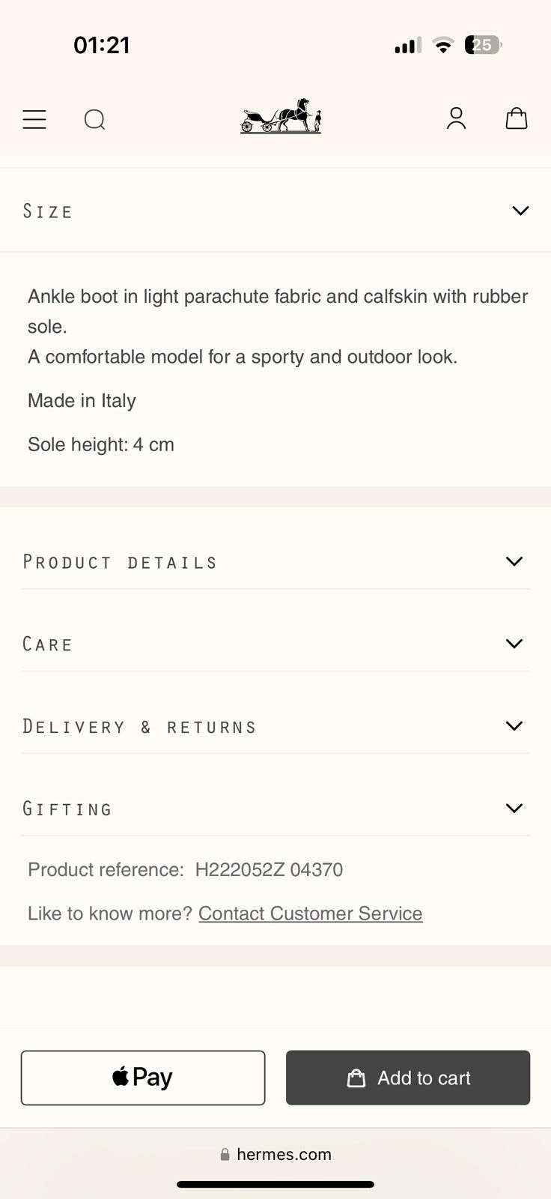Tap the hermes.com address bar
551x1199 pixels.
[275, 1154]
